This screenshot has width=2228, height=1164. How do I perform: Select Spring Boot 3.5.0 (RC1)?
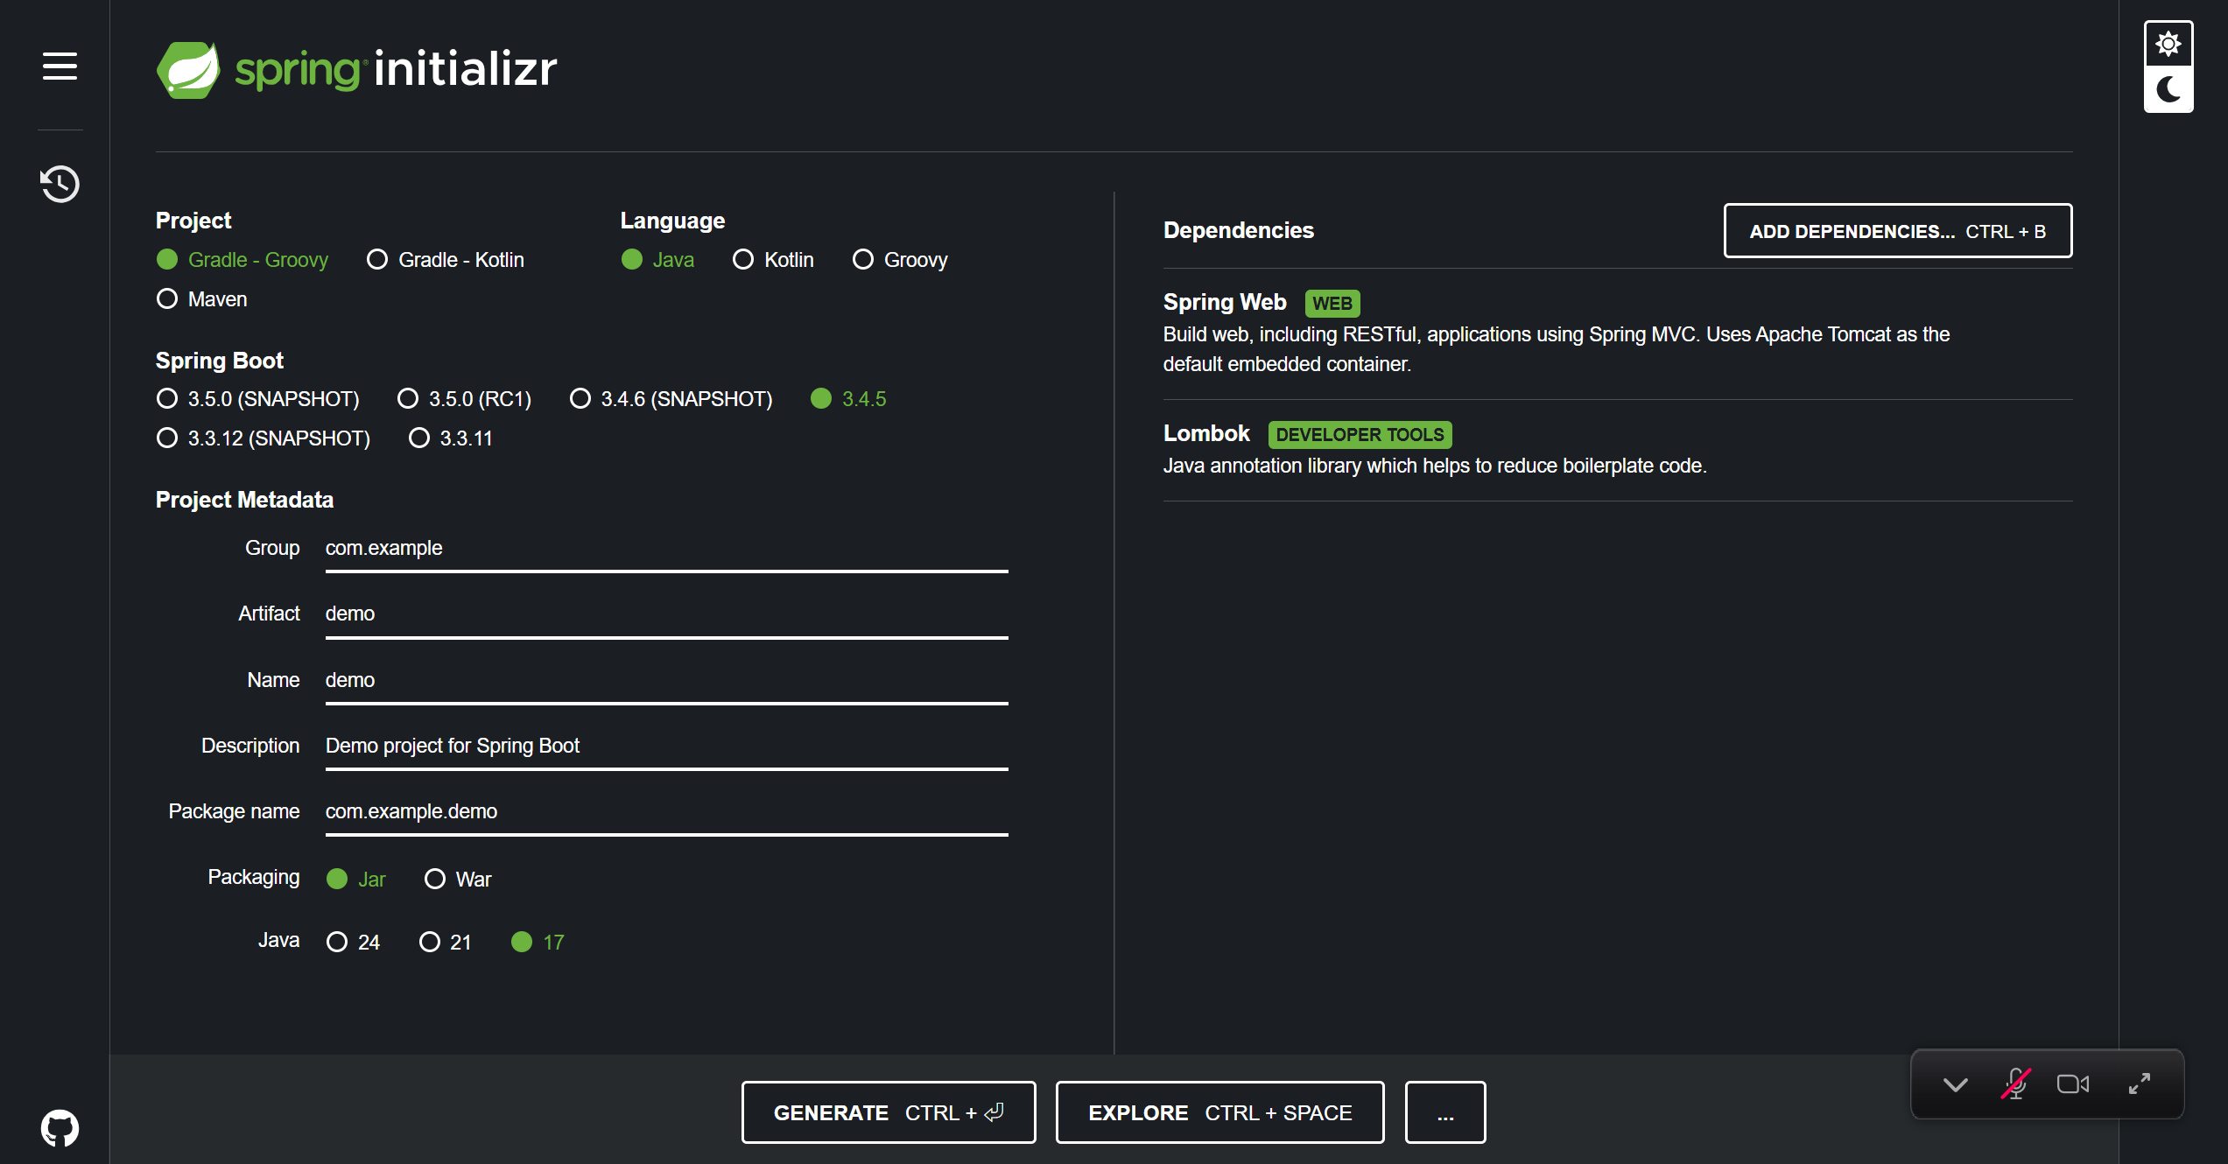point(408,399)
